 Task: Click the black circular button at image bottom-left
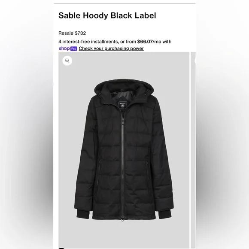[62, 248]
